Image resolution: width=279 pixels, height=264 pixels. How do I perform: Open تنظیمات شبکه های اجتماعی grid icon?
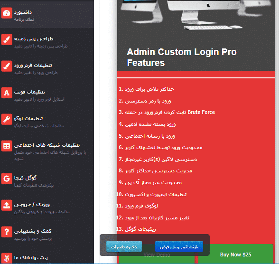pos(7,146)
